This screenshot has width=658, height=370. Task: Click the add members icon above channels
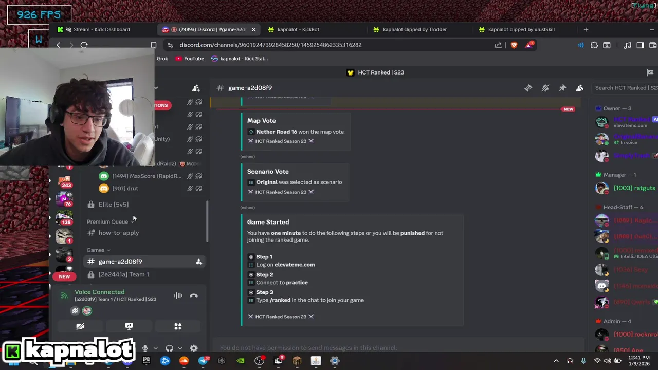click(x=196, y=88)
